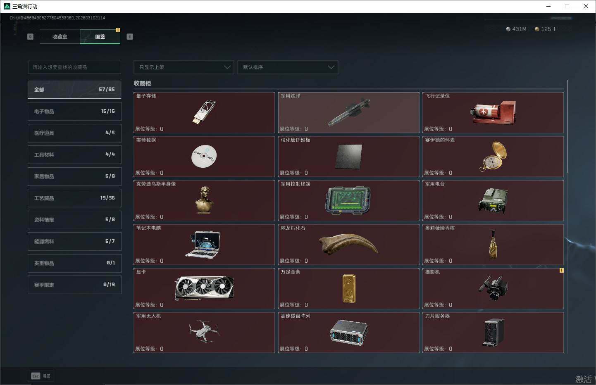This screenshot has width=596, height=385.
Task: Click the 奥莉薇娅香槟 bottle icon
Action: tap(493, 245)
